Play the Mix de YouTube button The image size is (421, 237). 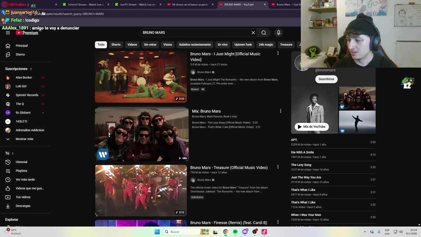click(311, 127)
